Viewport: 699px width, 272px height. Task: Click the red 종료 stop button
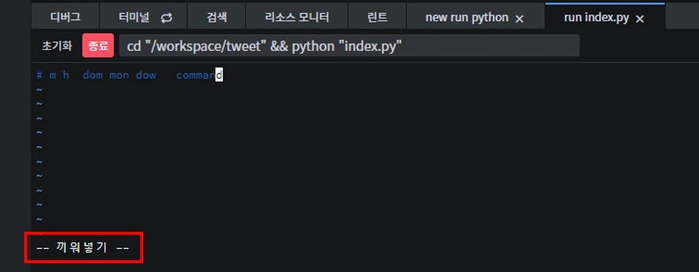pyautogui.click(x=98, y=46)
